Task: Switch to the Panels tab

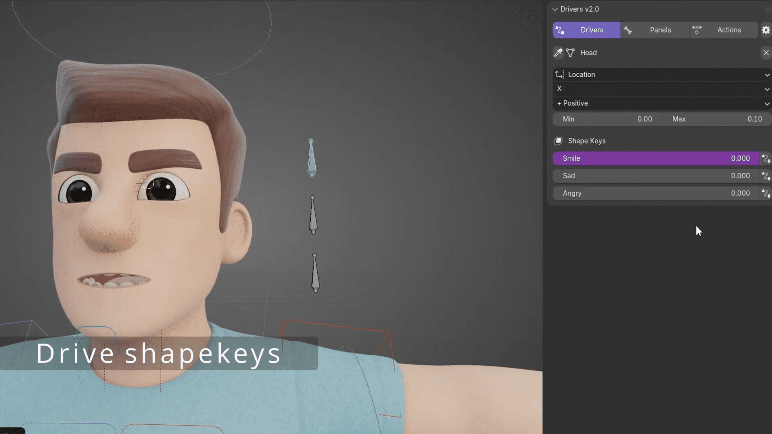Action: [660, 30]
